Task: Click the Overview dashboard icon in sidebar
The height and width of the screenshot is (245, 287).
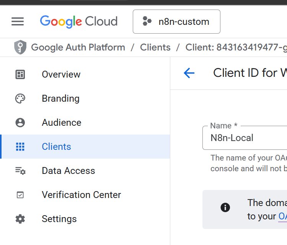Action: pos(20,75)
